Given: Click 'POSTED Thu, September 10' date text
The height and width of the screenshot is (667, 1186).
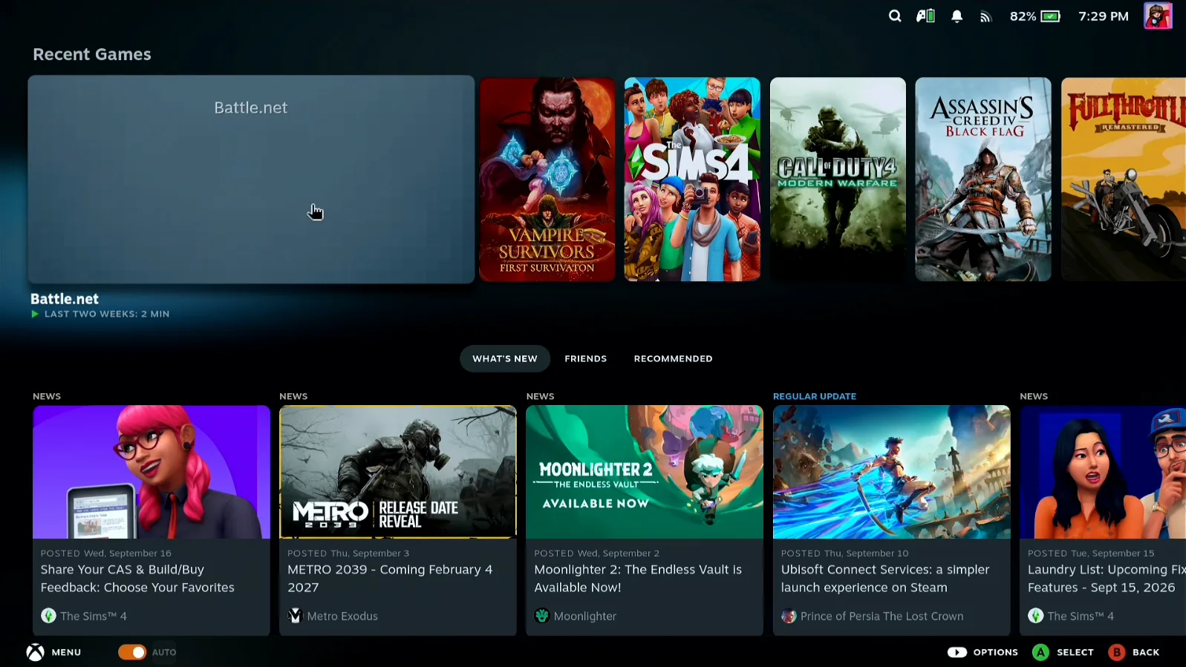Looking at the screenshot, I should (844, 553).
